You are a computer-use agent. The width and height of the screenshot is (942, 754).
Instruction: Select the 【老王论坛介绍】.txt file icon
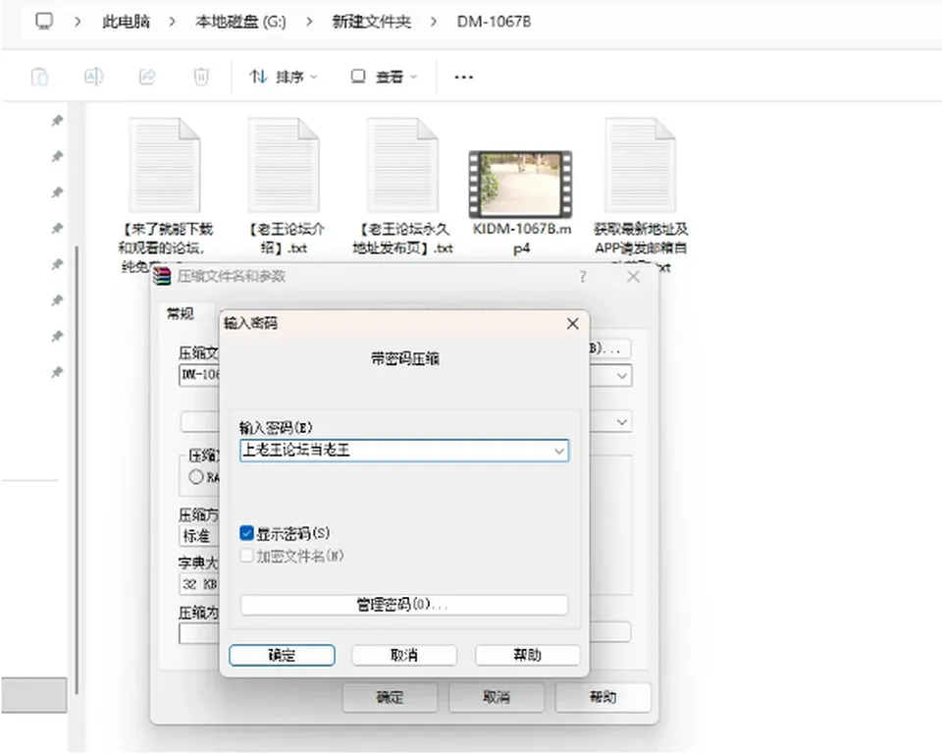(x=284, y=165)
